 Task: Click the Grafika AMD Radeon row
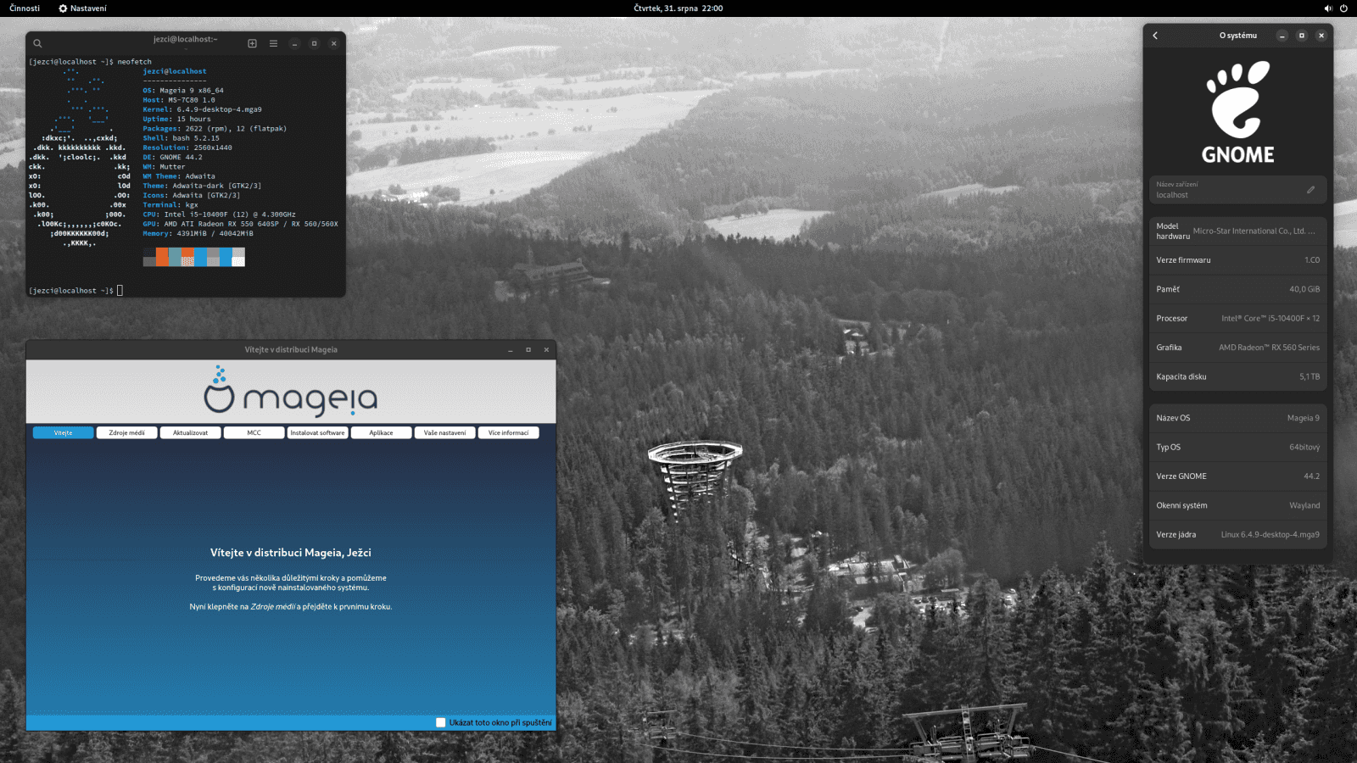pyautogui.click(x=1238, y=348)
